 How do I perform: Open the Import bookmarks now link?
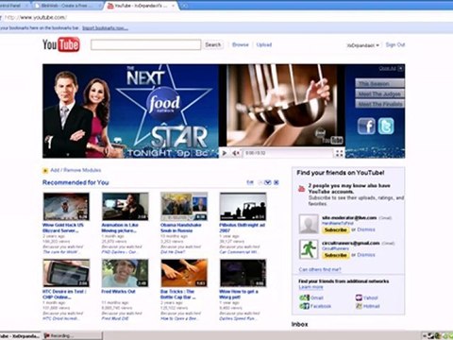pos(105,28)
